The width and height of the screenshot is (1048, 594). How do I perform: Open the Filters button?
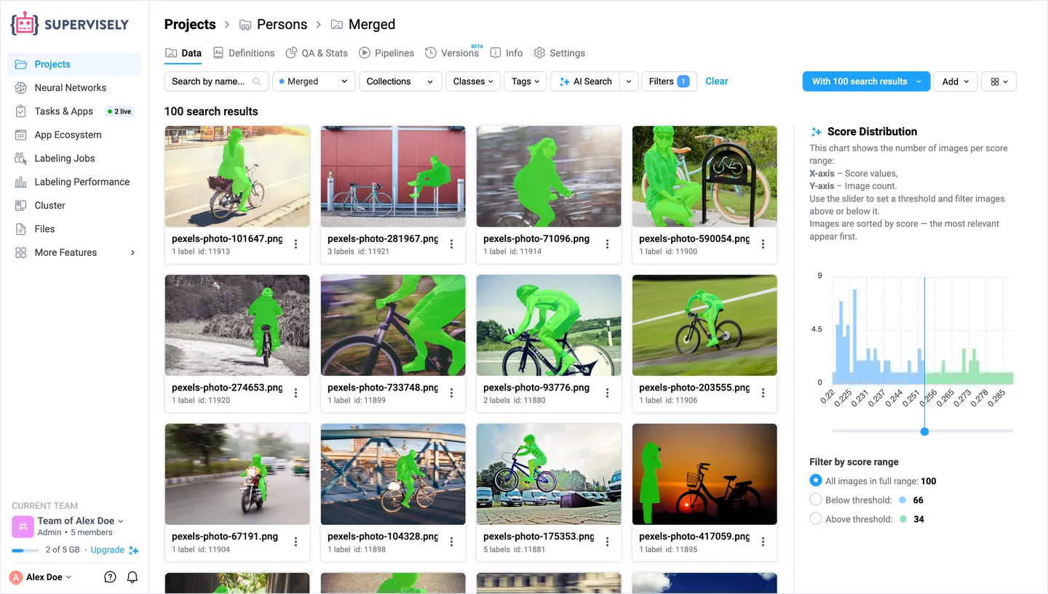669,81
